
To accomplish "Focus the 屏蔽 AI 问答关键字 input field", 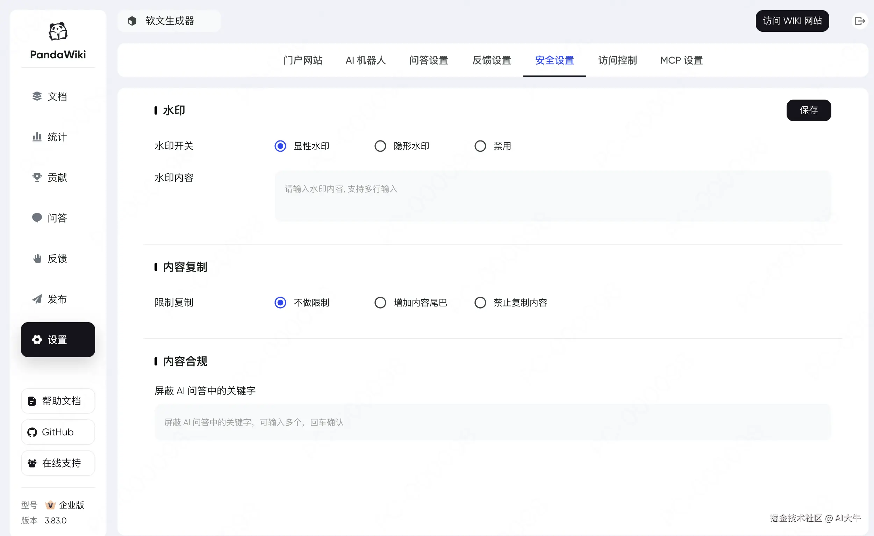I will click(492, 422).
